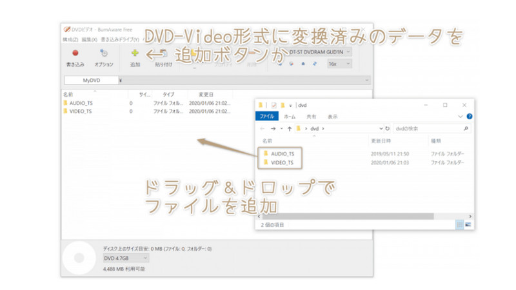This screenshot has height=290, width=516.
Task: Click the red 書き込み burn icon
Action: pos(75,53)
